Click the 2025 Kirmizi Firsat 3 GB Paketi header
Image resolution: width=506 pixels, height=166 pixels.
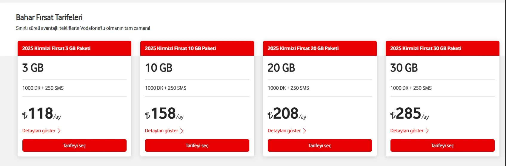[x=56, y=48]
